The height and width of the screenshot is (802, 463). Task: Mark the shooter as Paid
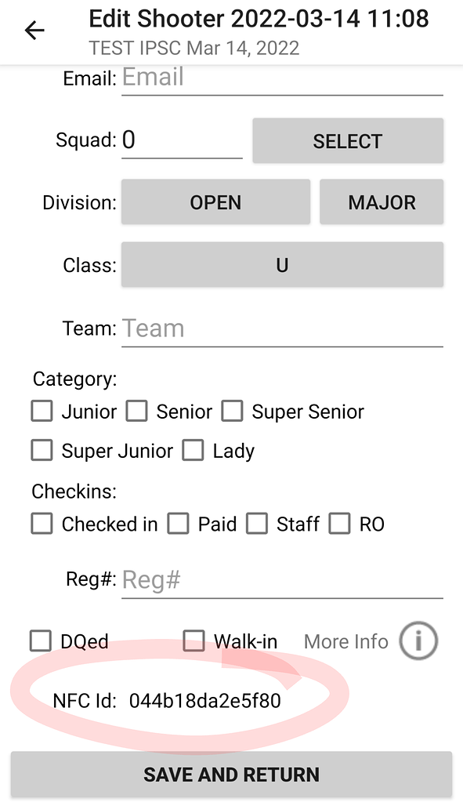(x=178, y=524)
